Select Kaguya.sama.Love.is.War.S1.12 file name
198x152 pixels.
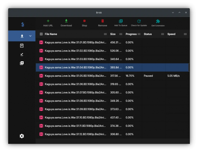[x=76, y=134]
